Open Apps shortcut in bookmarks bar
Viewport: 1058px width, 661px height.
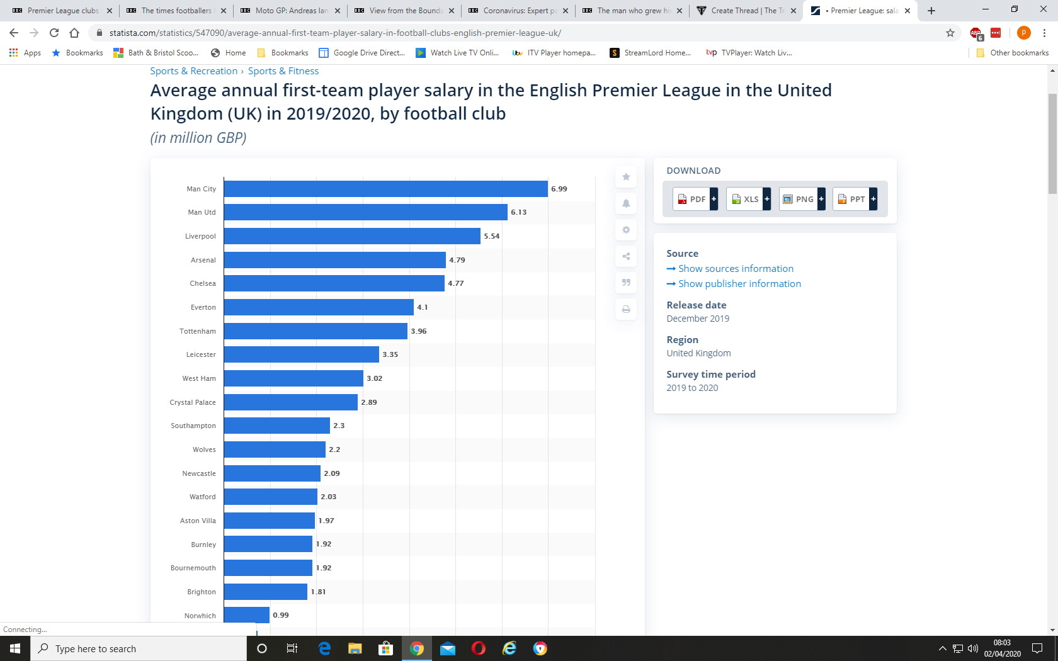25,53
